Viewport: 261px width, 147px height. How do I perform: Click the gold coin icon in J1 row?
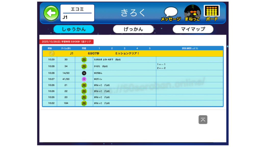pos(52,53)
